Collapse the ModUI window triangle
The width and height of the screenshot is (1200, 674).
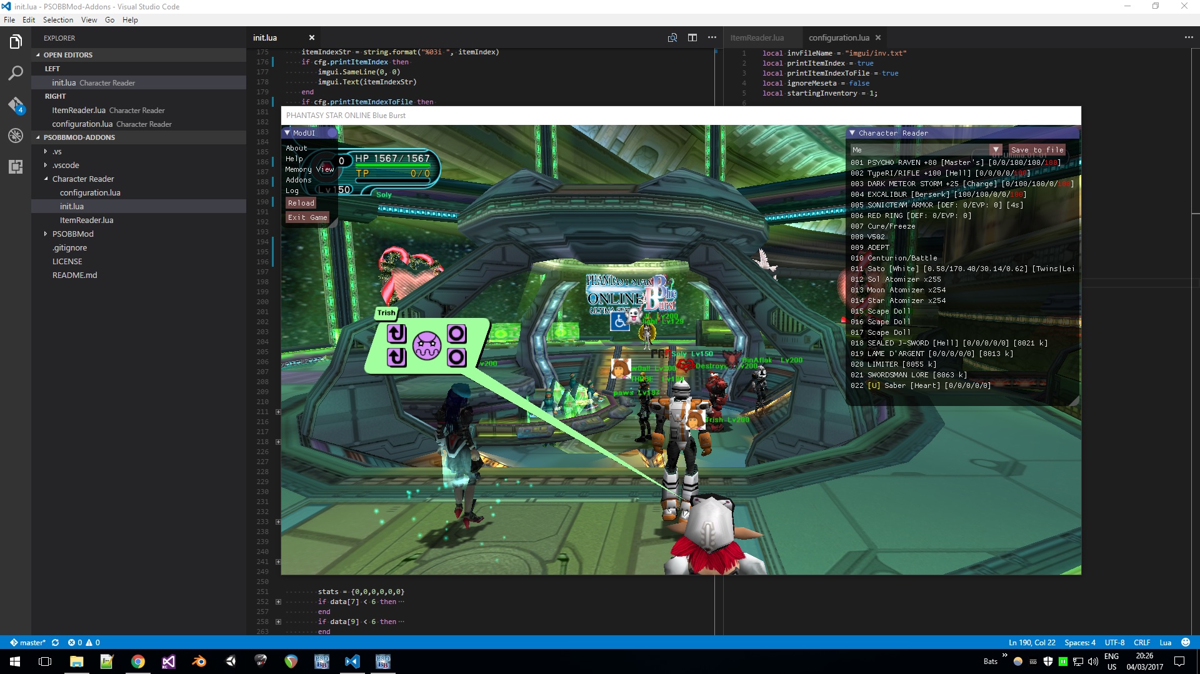click(287, 133)
